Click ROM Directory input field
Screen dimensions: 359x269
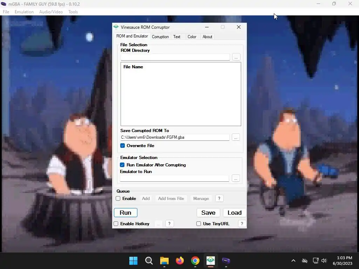175,57
